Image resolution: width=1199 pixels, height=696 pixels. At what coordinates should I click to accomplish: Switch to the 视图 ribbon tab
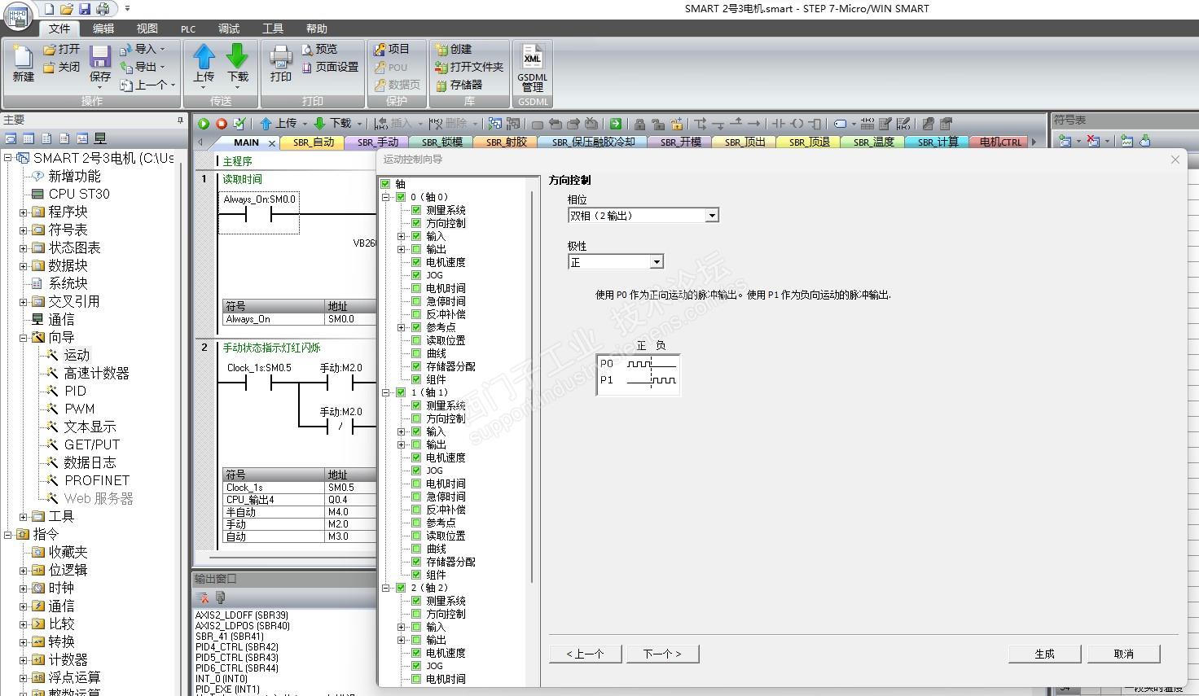[147, 28]
